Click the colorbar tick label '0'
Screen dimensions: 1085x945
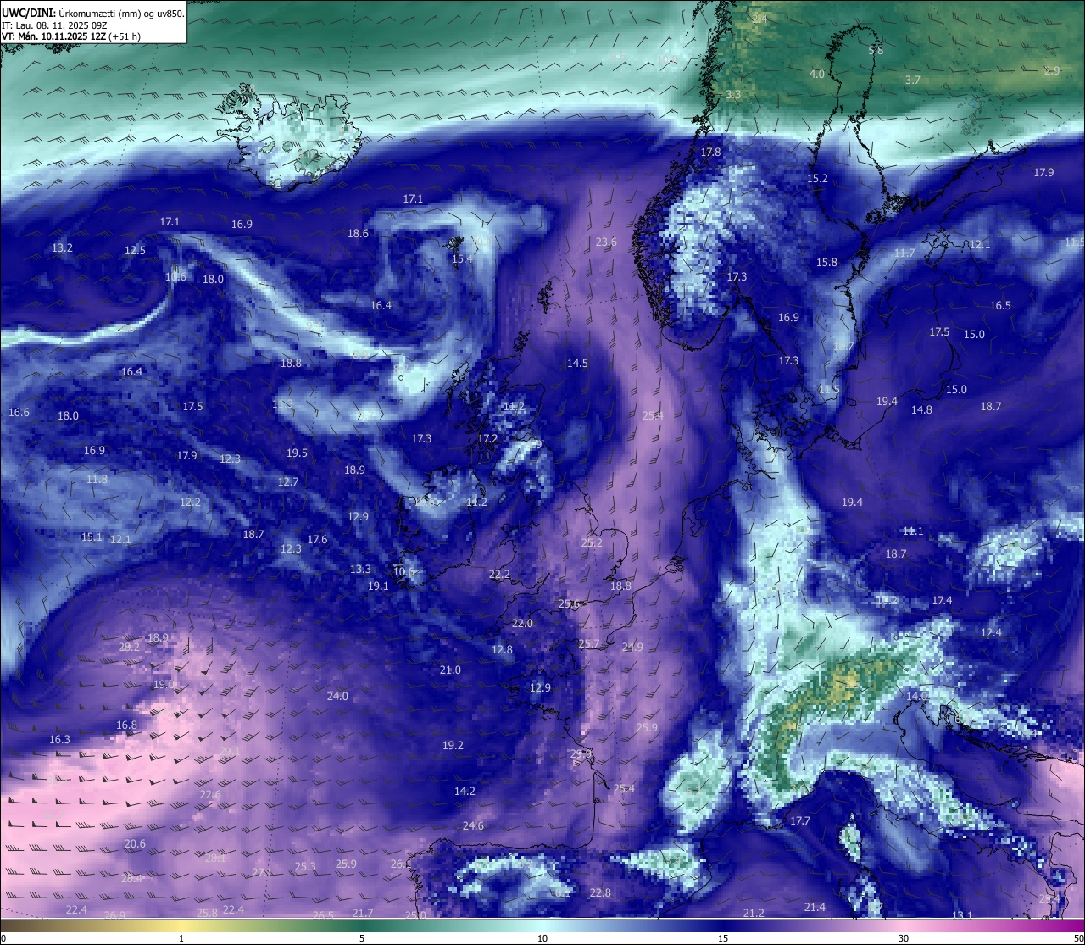(x=3, y=938)
